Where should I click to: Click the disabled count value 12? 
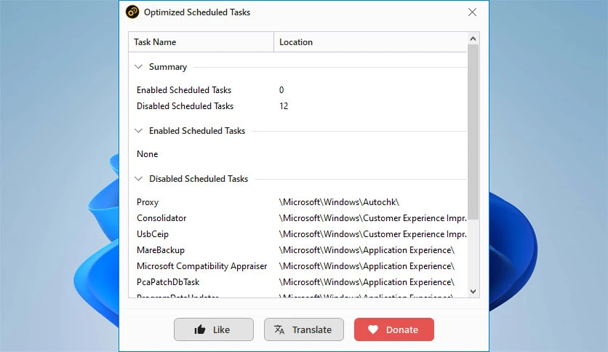coord(284,106)
